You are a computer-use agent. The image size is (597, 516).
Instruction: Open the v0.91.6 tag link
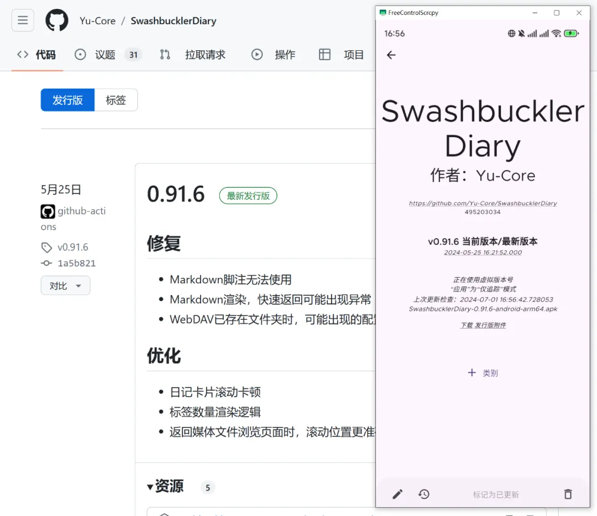[73, 248]
